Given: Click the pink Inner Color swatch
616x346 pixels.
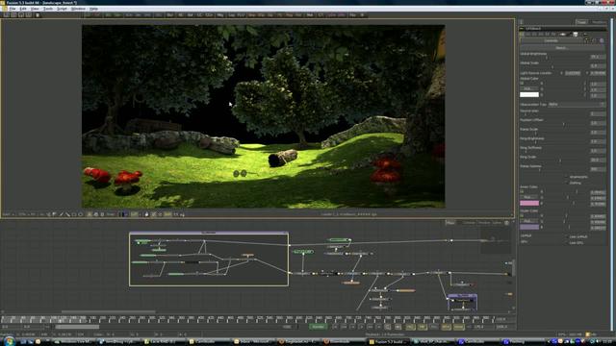Looking at the screenshot, I should tap(529, 203).
